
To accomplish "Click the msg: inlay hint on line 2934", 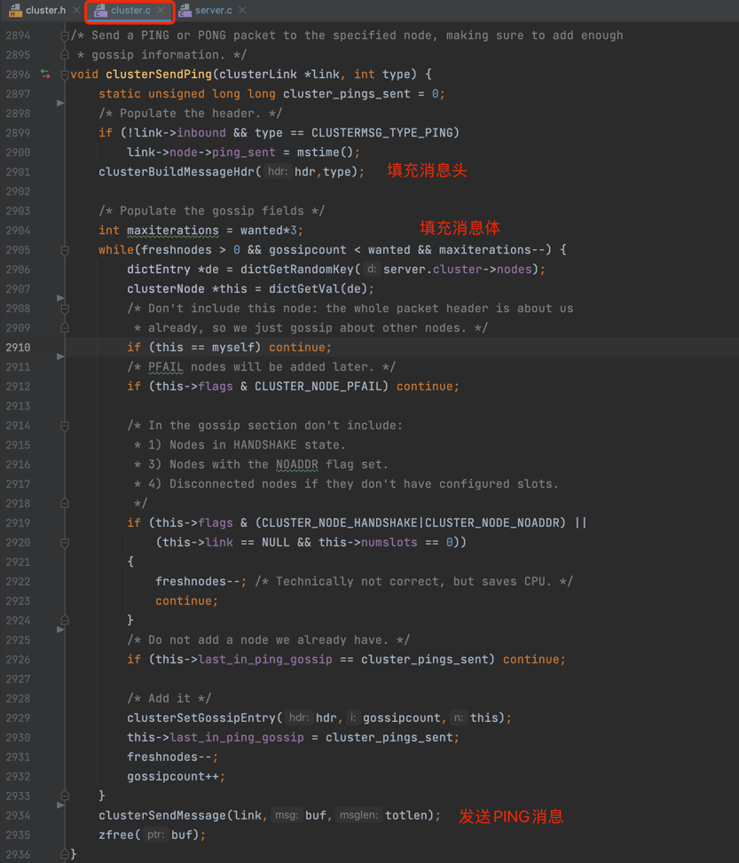I will point(287,815).
